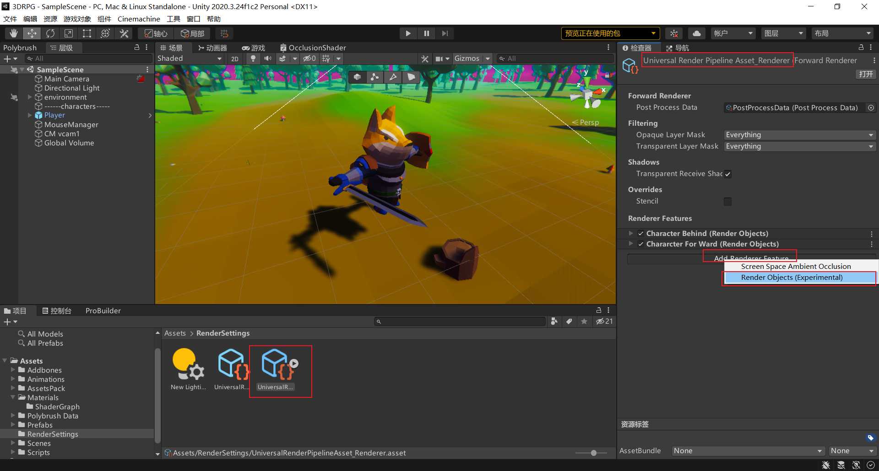Disable Chararcter For Ward renderer feature
The height and width of the screenshot is (471, 879).
(641, 244)
